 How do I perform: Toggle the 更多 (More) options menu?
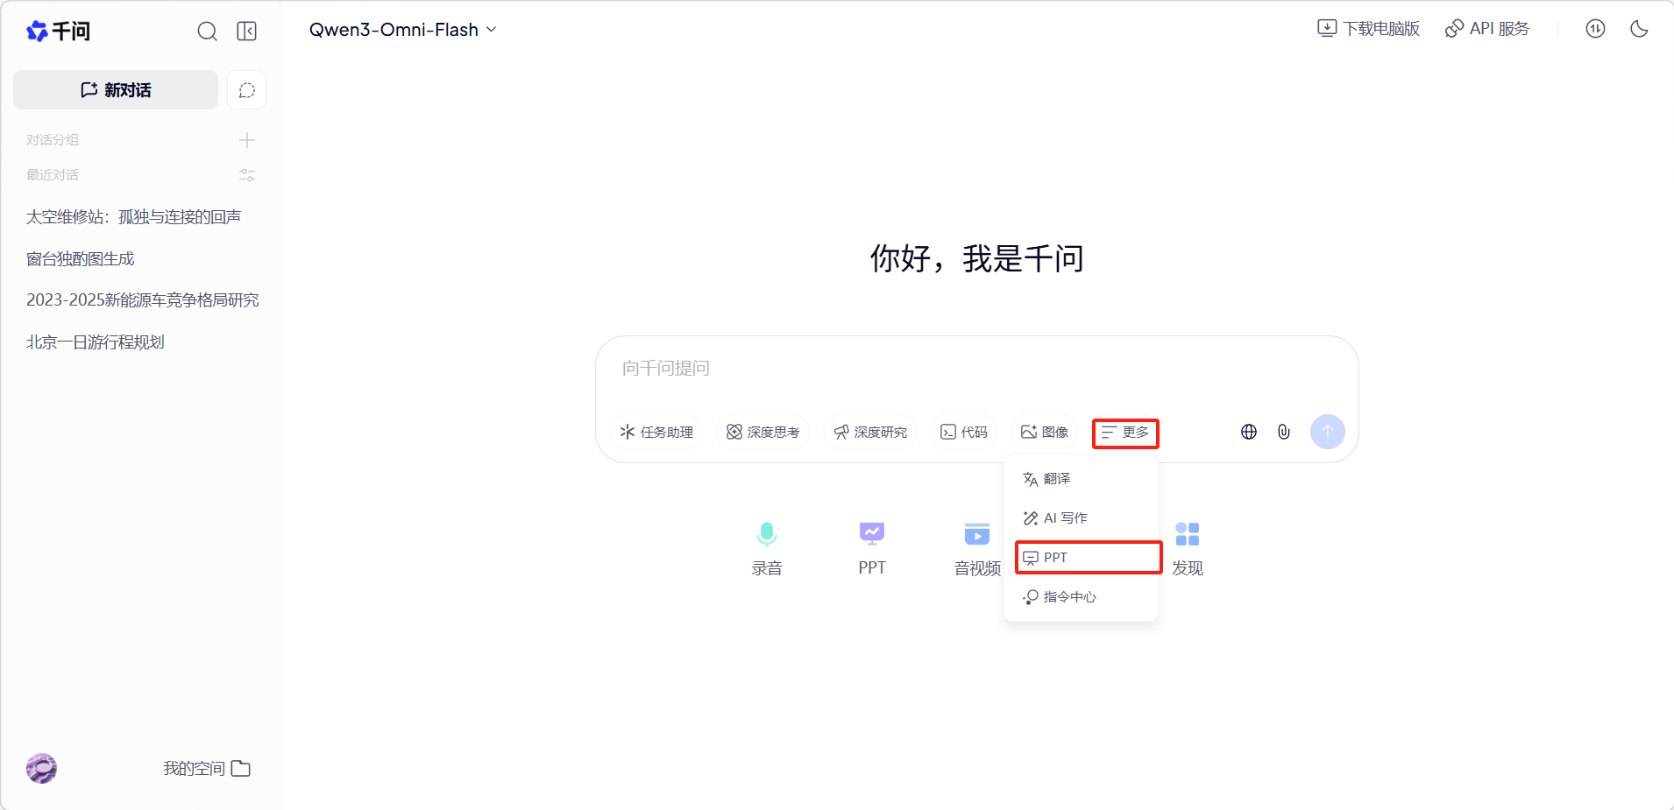tap(1125, 433)
